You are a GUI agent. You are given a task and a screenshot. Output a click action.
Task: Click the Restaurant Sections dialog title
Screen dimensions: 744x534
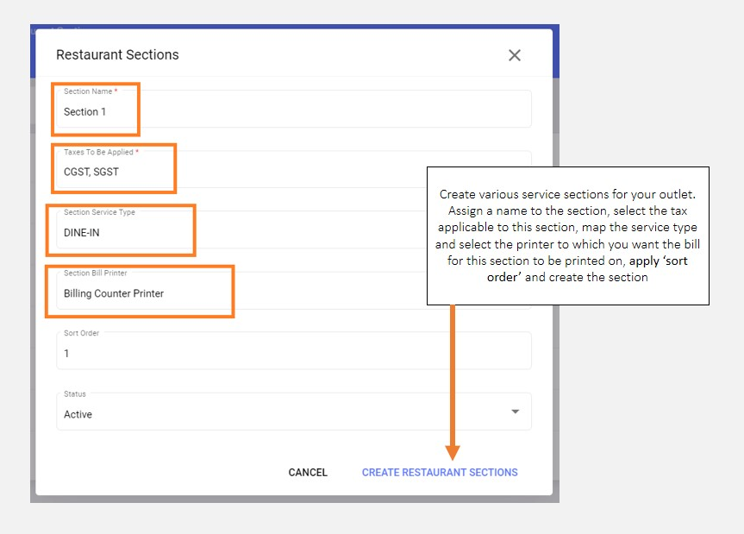117,55
